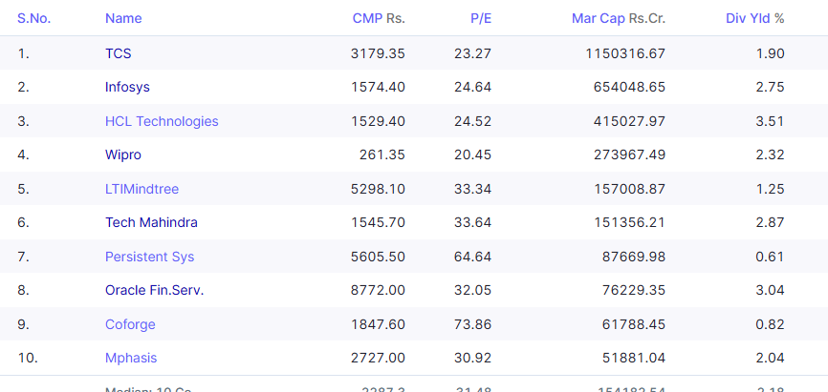Select Coforge P/E value 73.86
This screenshot has width=828, height=392.
tap(472, 324)
